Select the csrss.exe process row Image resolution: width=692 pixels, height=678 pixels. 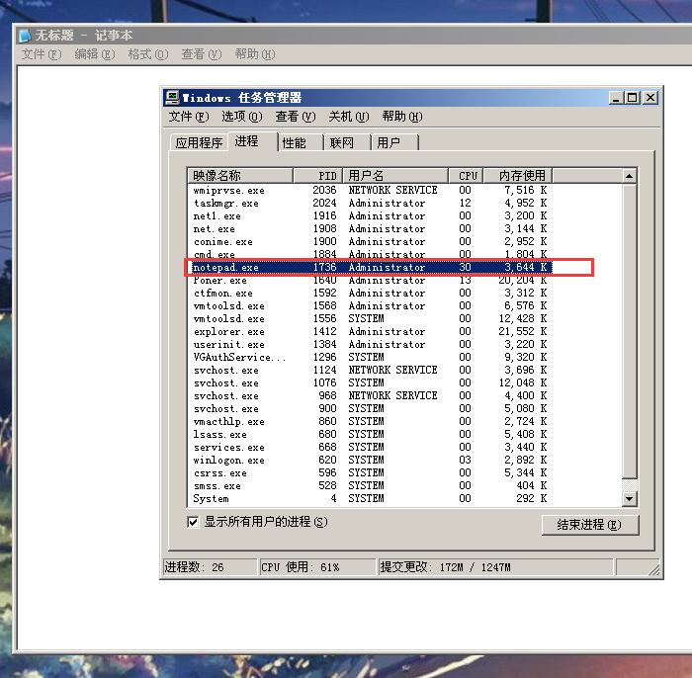pos(371,472)
